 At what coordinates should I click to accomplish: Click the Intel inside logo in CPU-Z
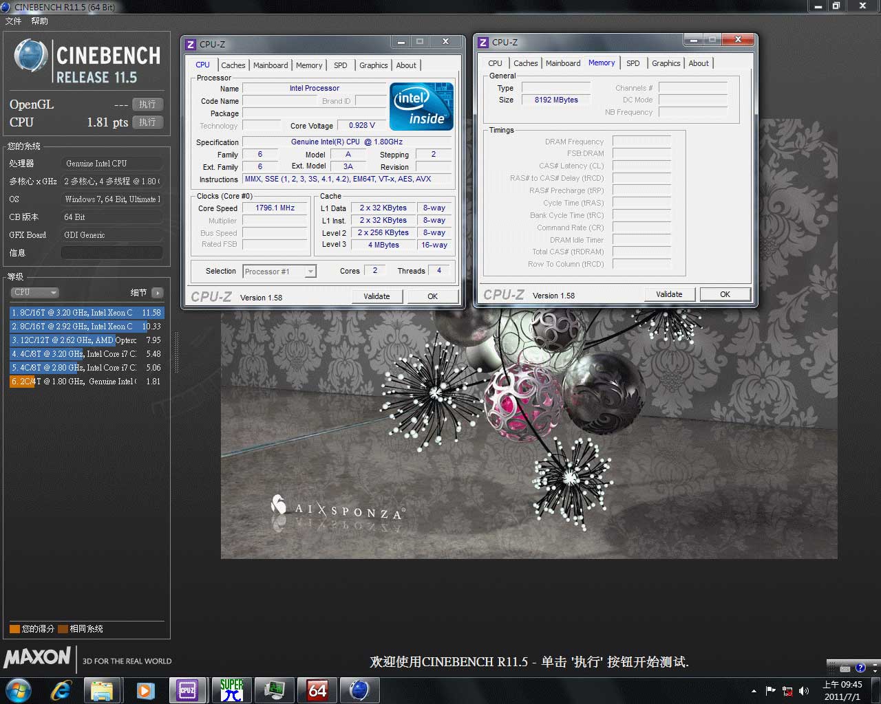pyautogui.click(x=421, y=107)
